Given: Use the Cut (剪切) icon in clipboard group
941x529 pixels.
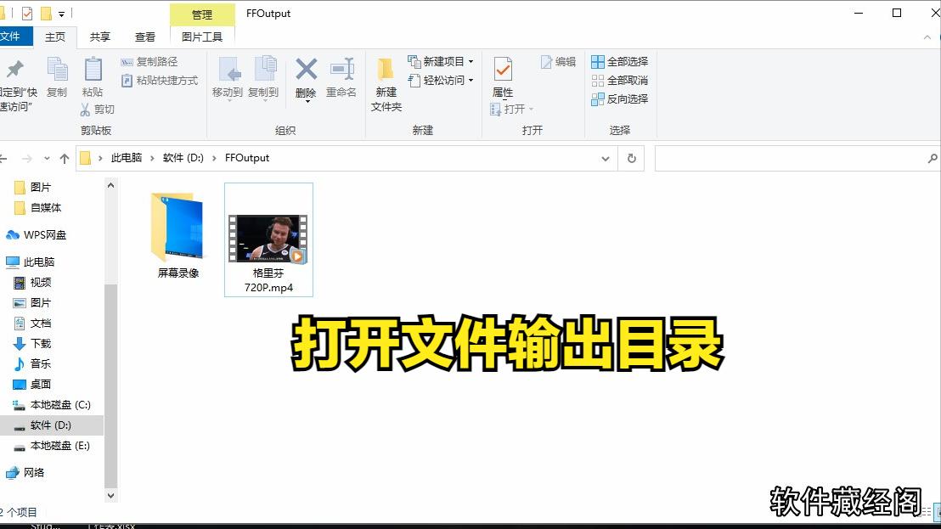Looking at the screenshot, I should click(x=87, y=109).
